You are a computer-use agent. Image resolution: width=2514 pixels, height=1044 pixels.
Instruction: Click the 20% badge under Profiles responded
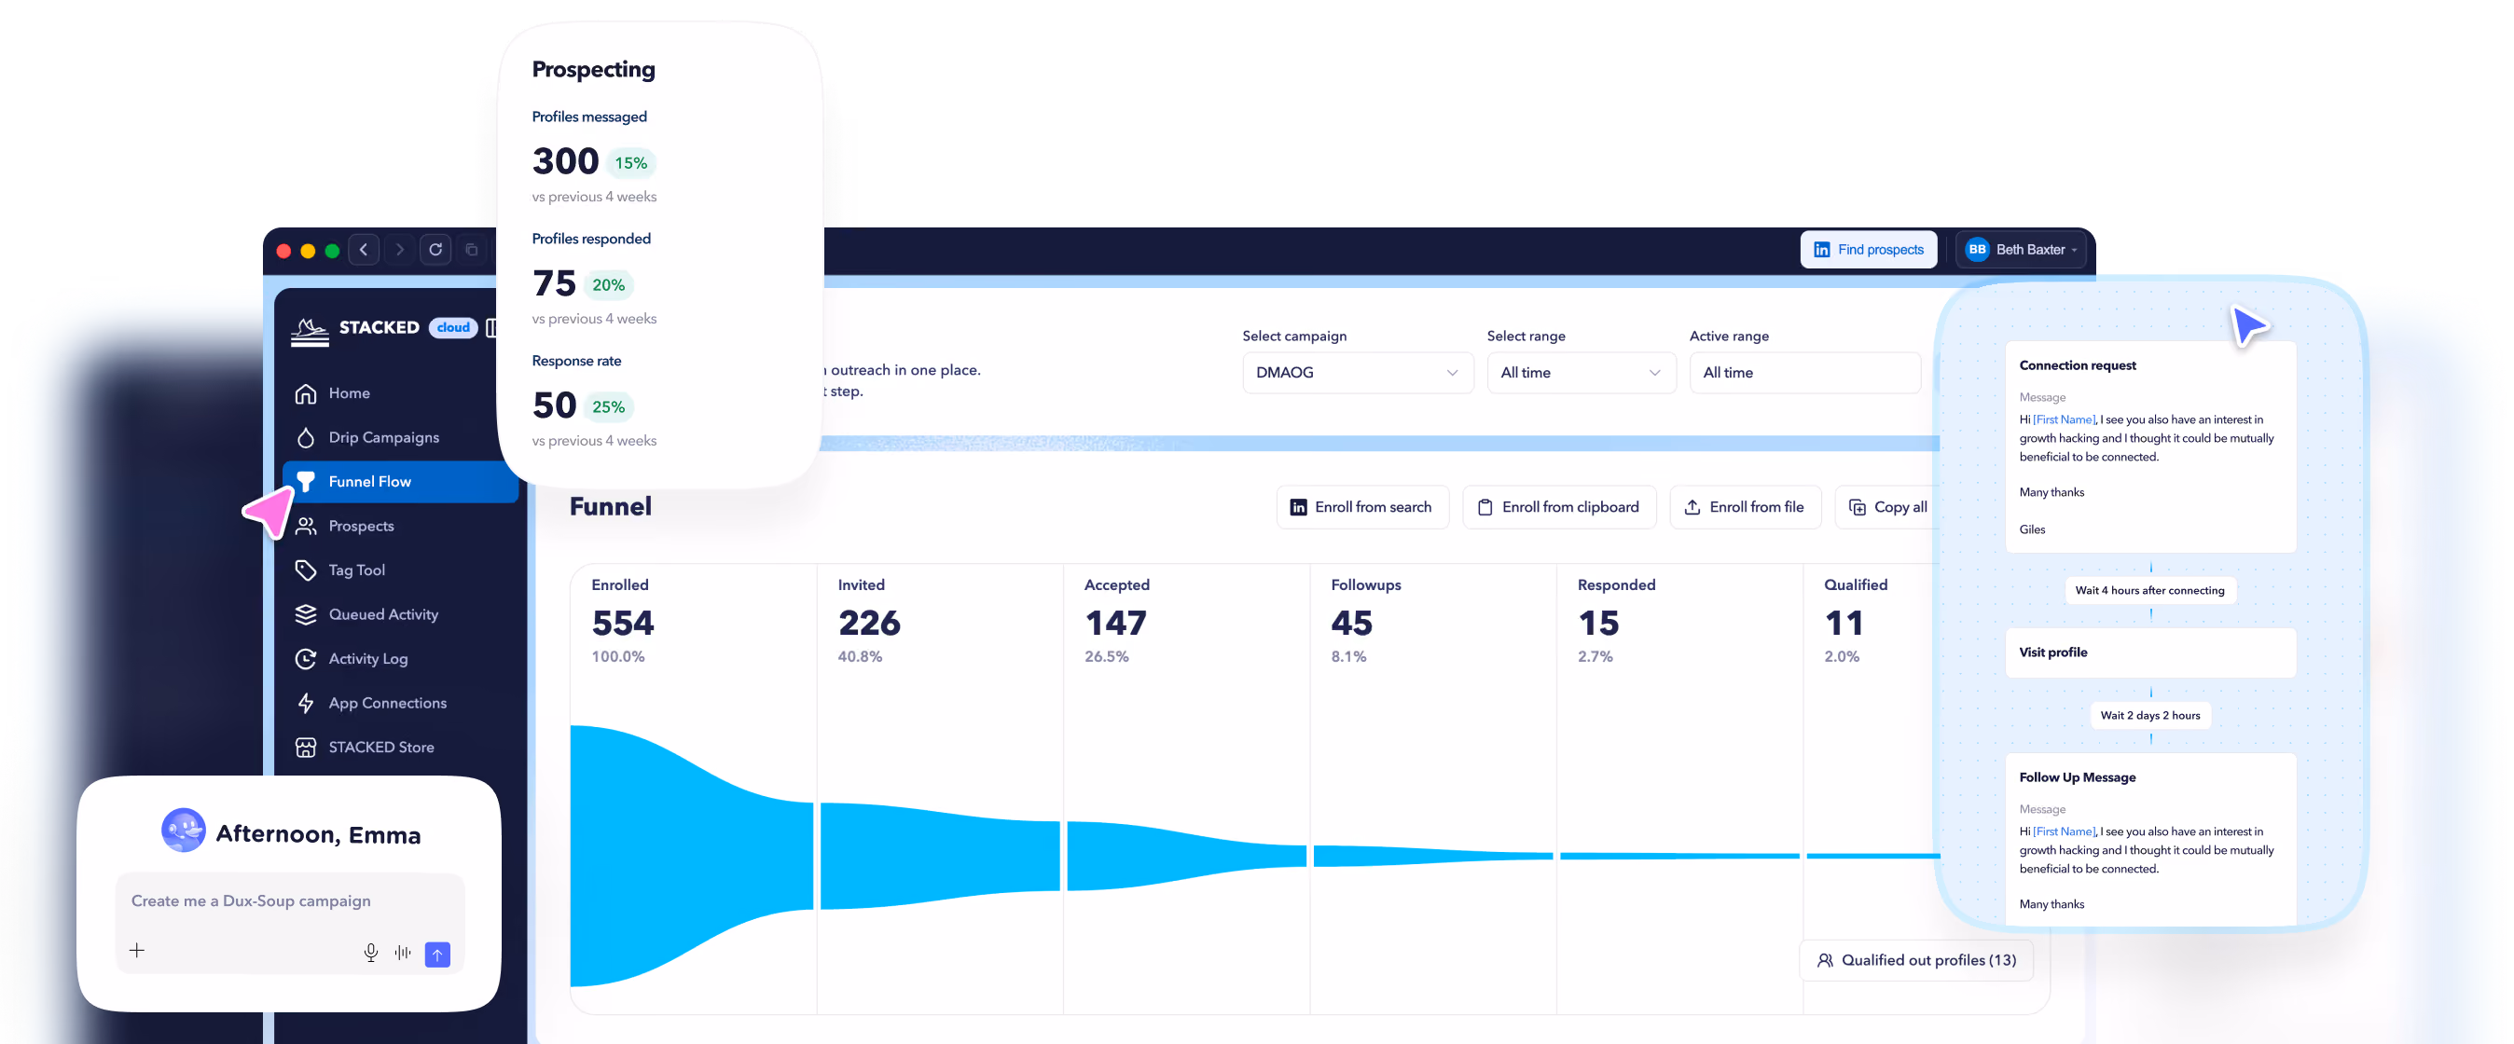click(608, 285)
